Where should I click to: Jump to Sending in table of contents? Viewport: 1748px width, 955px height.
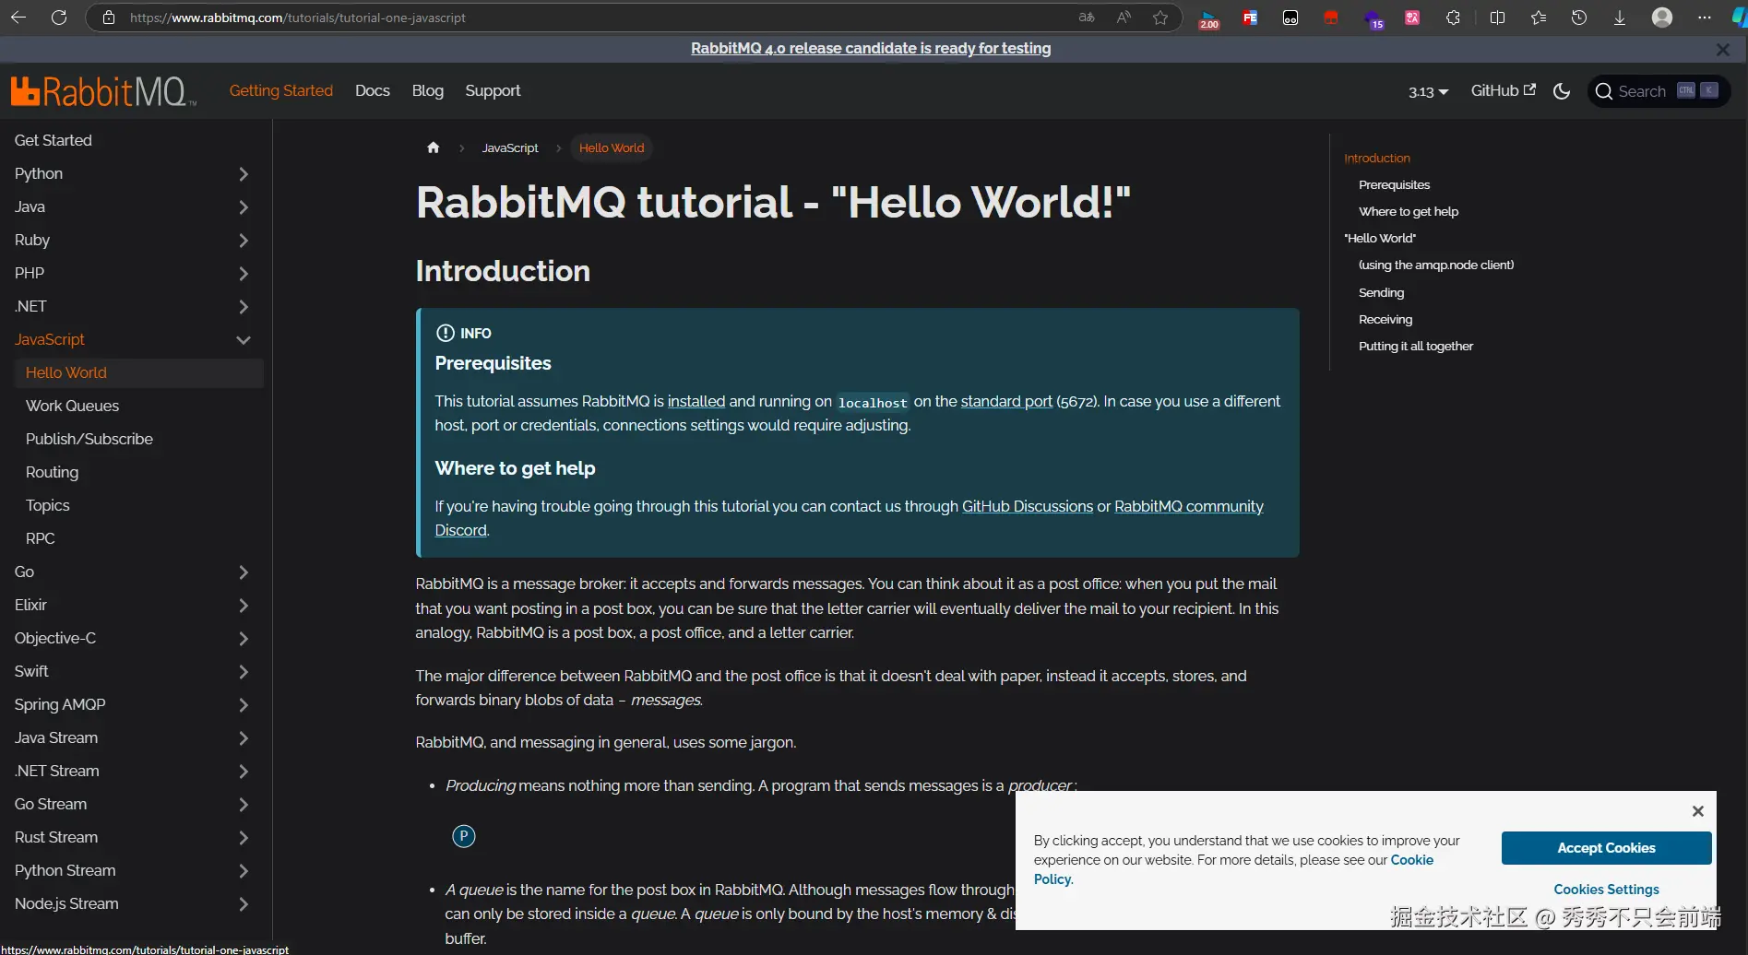point(1381,292)
